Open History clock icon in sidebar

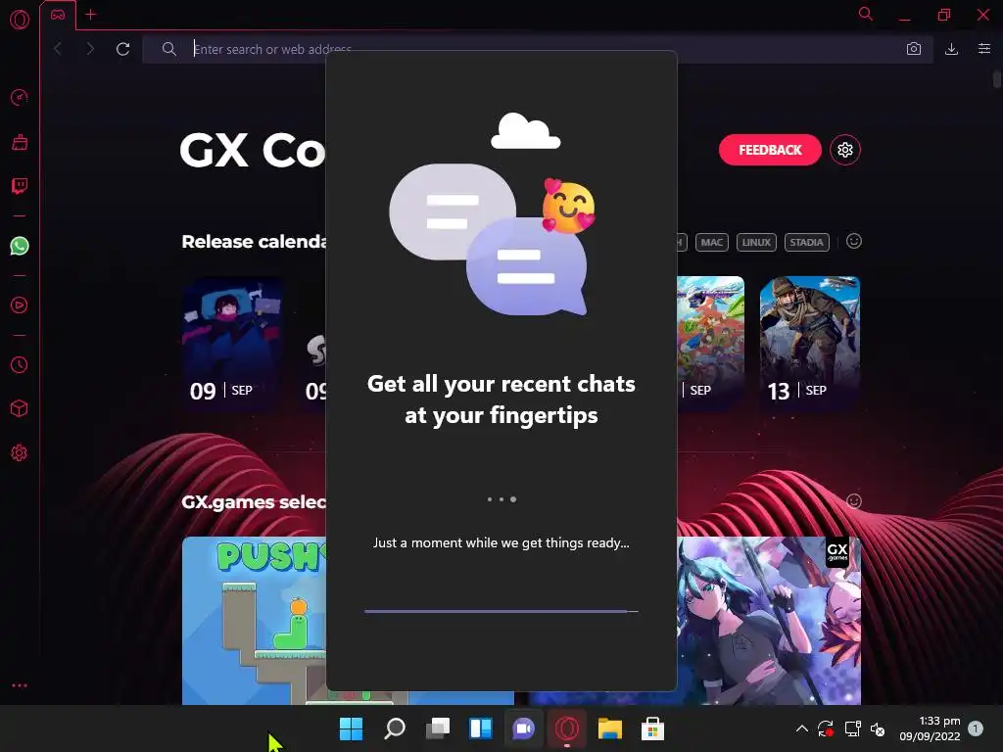20,364
